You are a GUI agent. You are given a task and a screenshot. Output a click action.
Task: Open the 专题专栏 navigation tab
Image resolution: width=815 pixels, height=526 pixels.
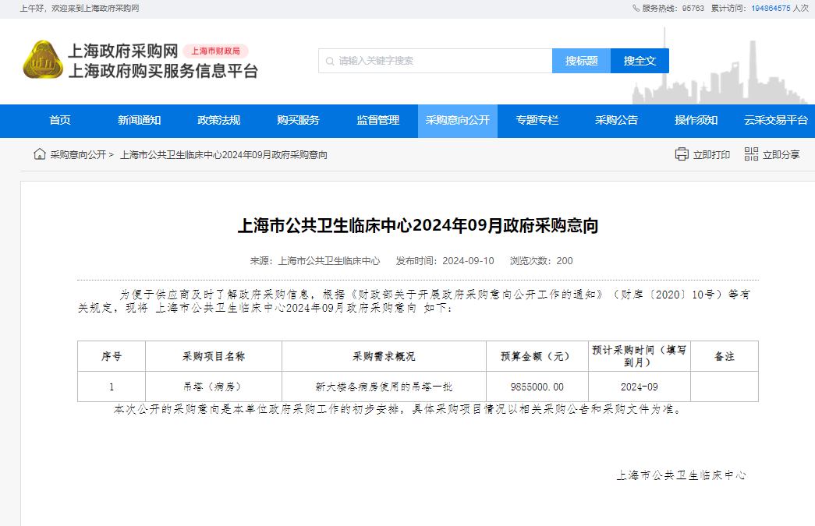coord(537,121)
